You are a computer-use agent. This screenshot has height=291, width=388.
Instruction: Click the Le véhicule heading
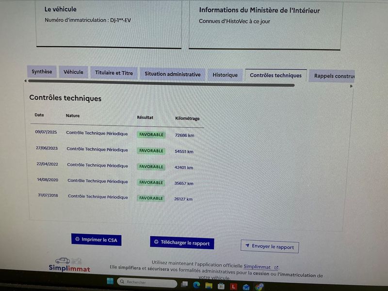[60, 9]
